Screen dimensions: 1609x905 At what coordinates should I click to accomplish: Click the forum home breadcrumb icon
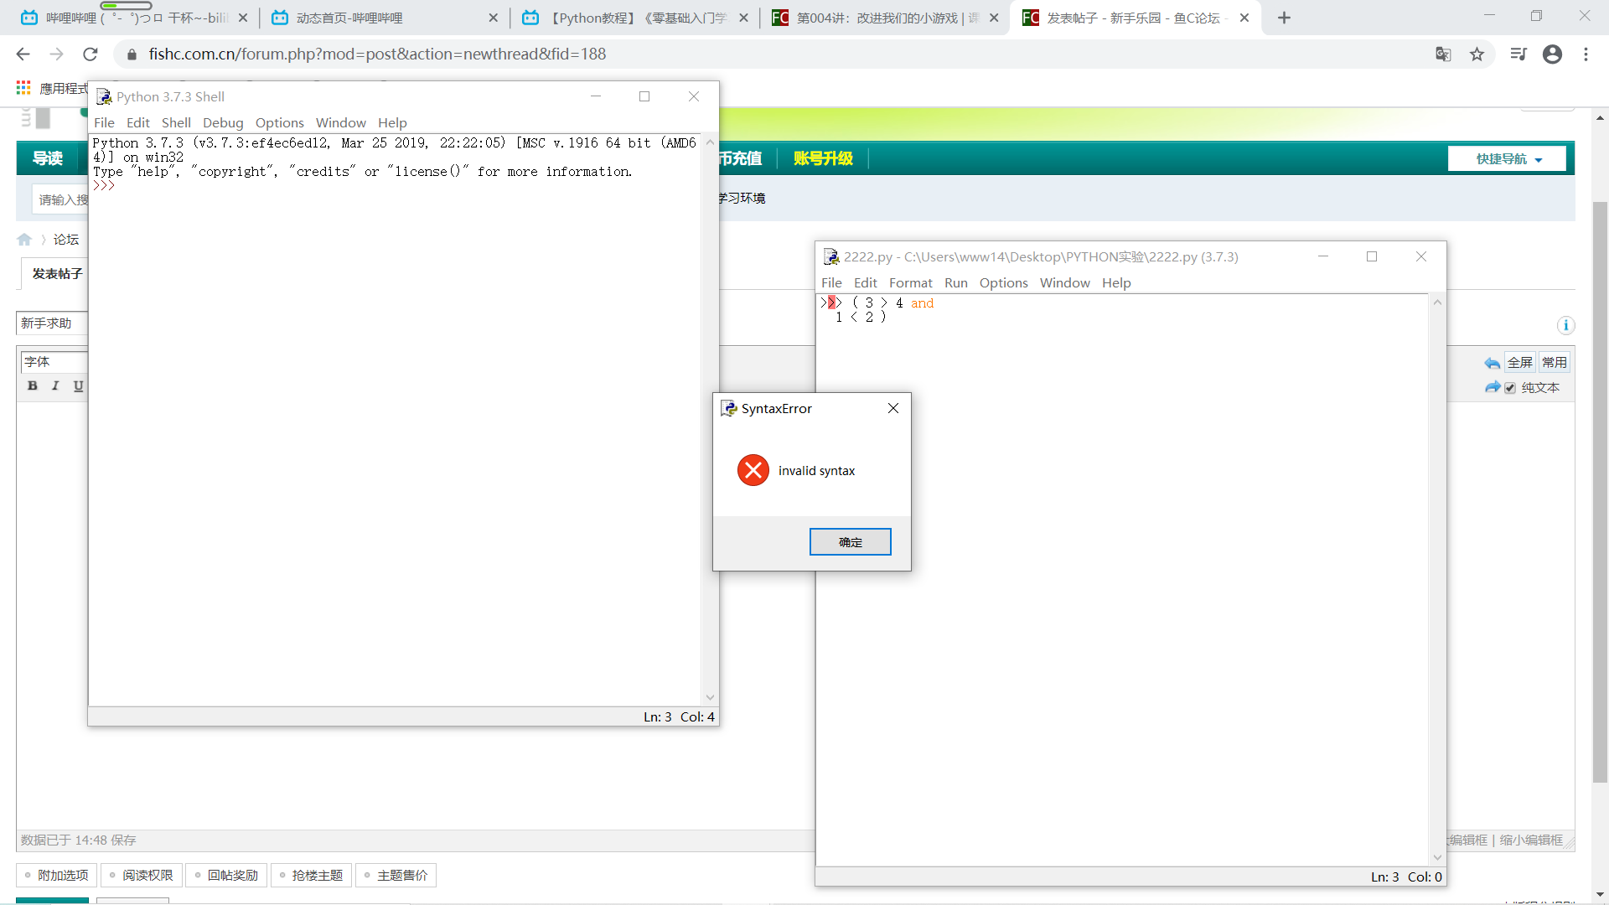24,240
